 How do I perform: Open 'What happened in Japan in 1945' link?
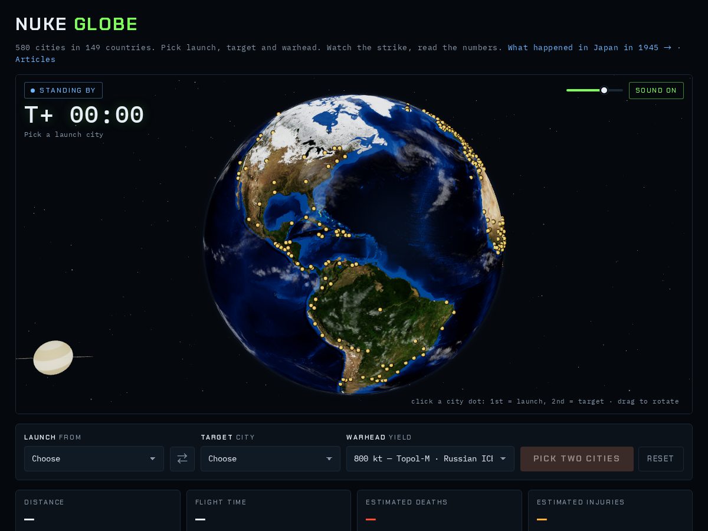pos(589,47)
